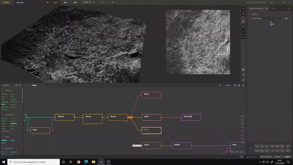
Task: Open the notification center in taskbar
Action: tap(288, 162)
